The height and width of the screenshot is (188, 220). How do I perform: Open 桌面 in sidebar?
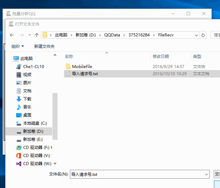[x=24, y=115]
